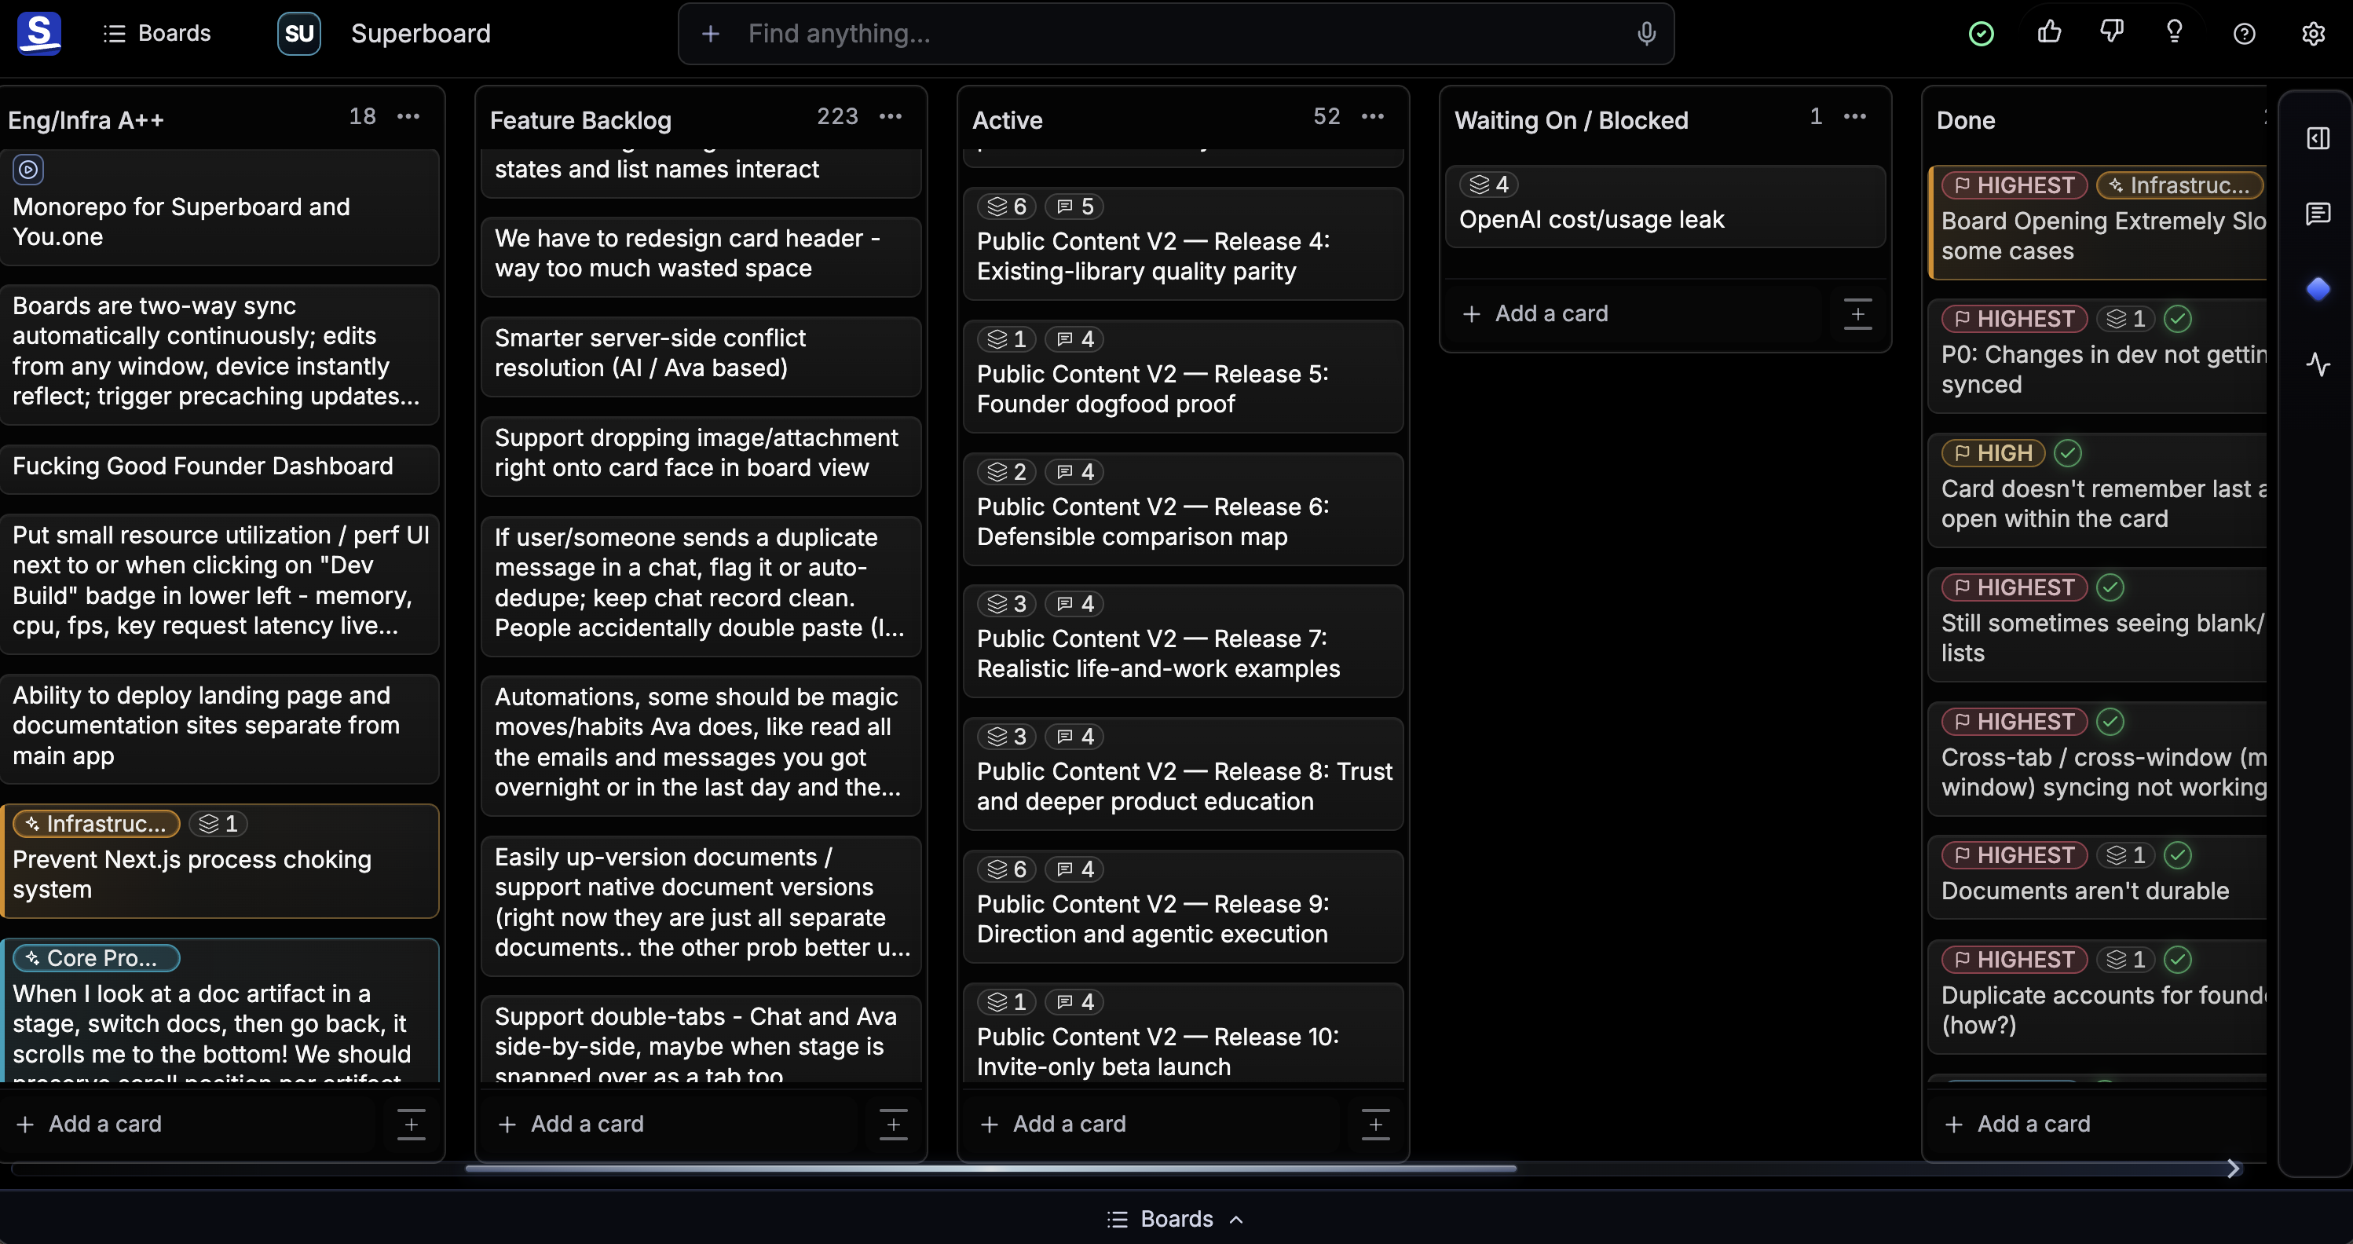The image size is (2353, 1244).
Task: Click the subtask count badge on OpenAI cost/usage leak
Action: 1488,185
